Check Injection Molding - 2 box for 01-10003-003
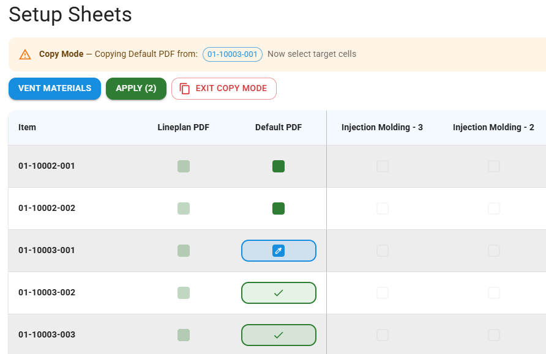Image resolution: width=546 pixels, height=354 pixels. pyautogui.click(x=494, y=335)
